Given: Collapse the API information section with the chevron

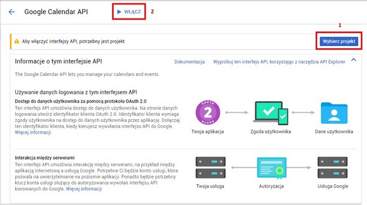Looking at the screenshot, I should point(354,60).
